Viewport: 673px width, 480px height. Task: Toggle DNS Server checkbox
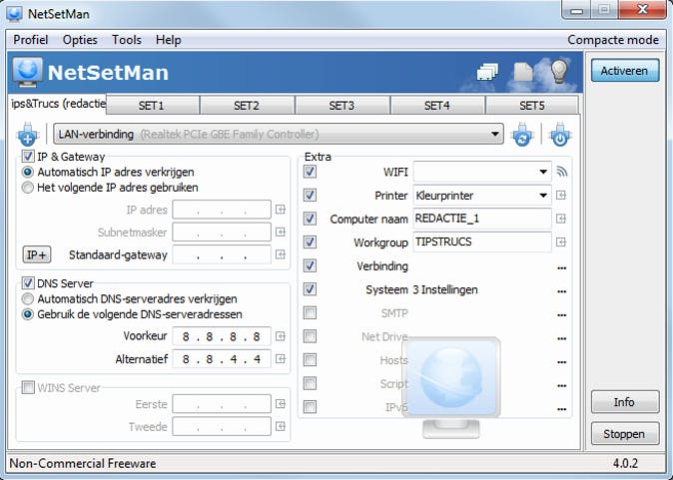[28, 283]
